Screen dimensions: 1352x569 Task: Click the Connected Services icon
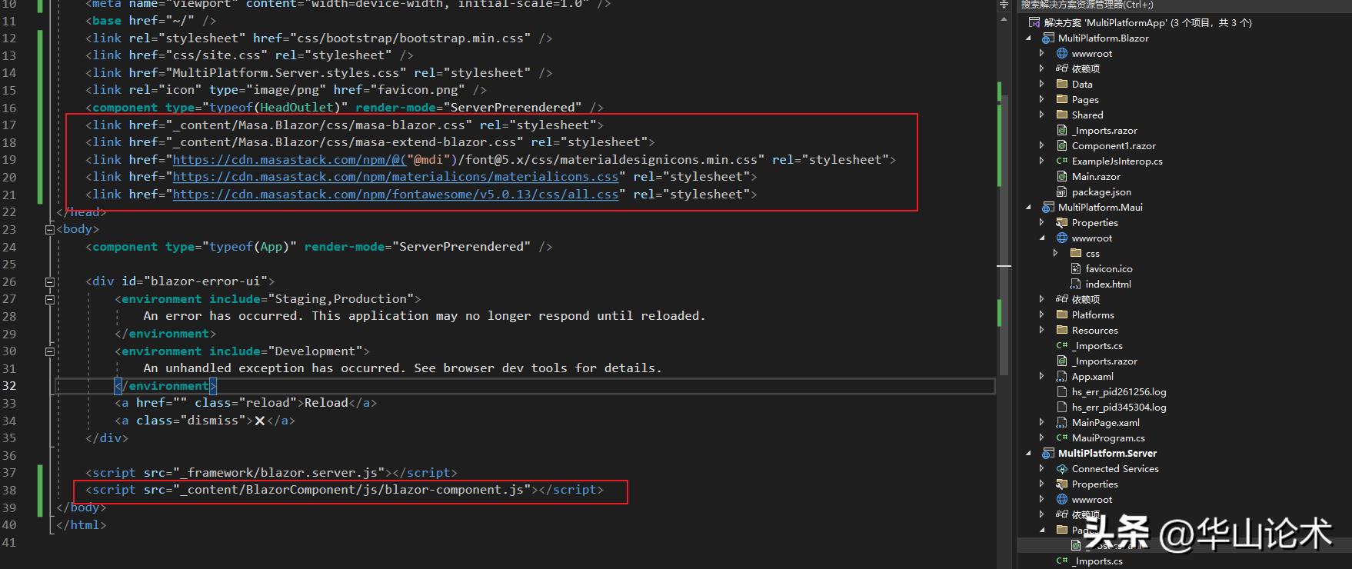(1062, 468)
